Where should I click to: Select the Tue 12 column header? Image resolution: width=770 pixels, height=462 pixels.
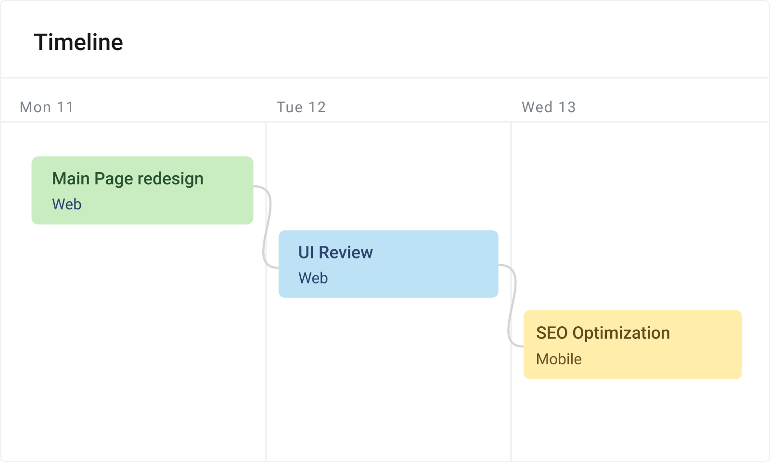click(x=301, y=107)
